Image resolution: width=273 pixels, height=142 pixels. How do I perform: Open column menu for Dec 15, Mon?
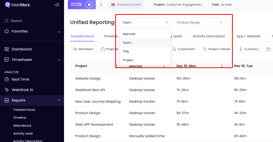pyautogui.click(x=222, y=66)
